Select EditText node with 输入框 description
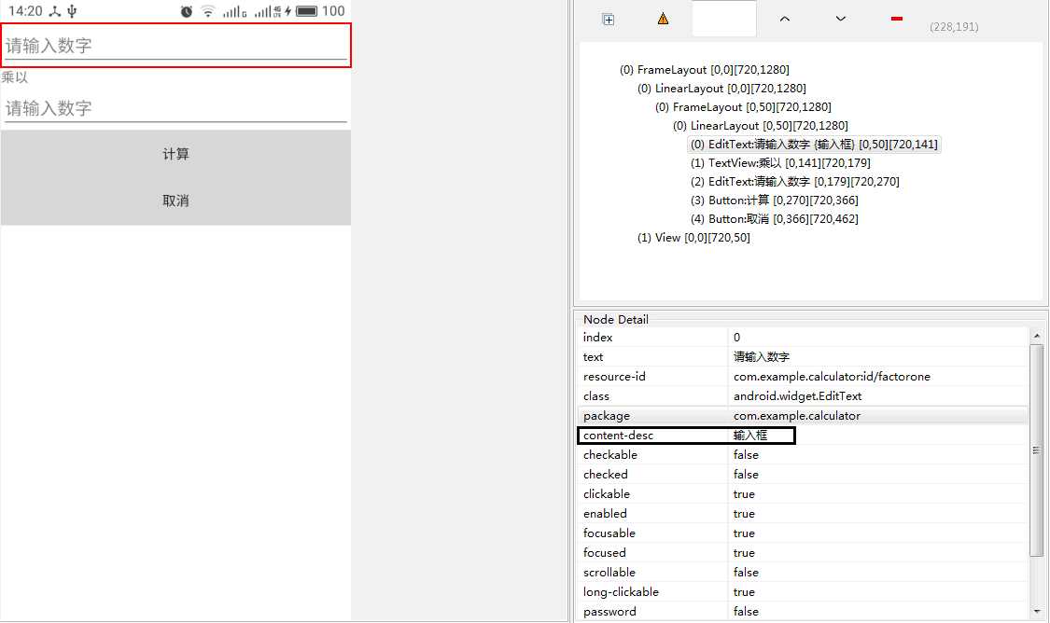 click(814, 145)
